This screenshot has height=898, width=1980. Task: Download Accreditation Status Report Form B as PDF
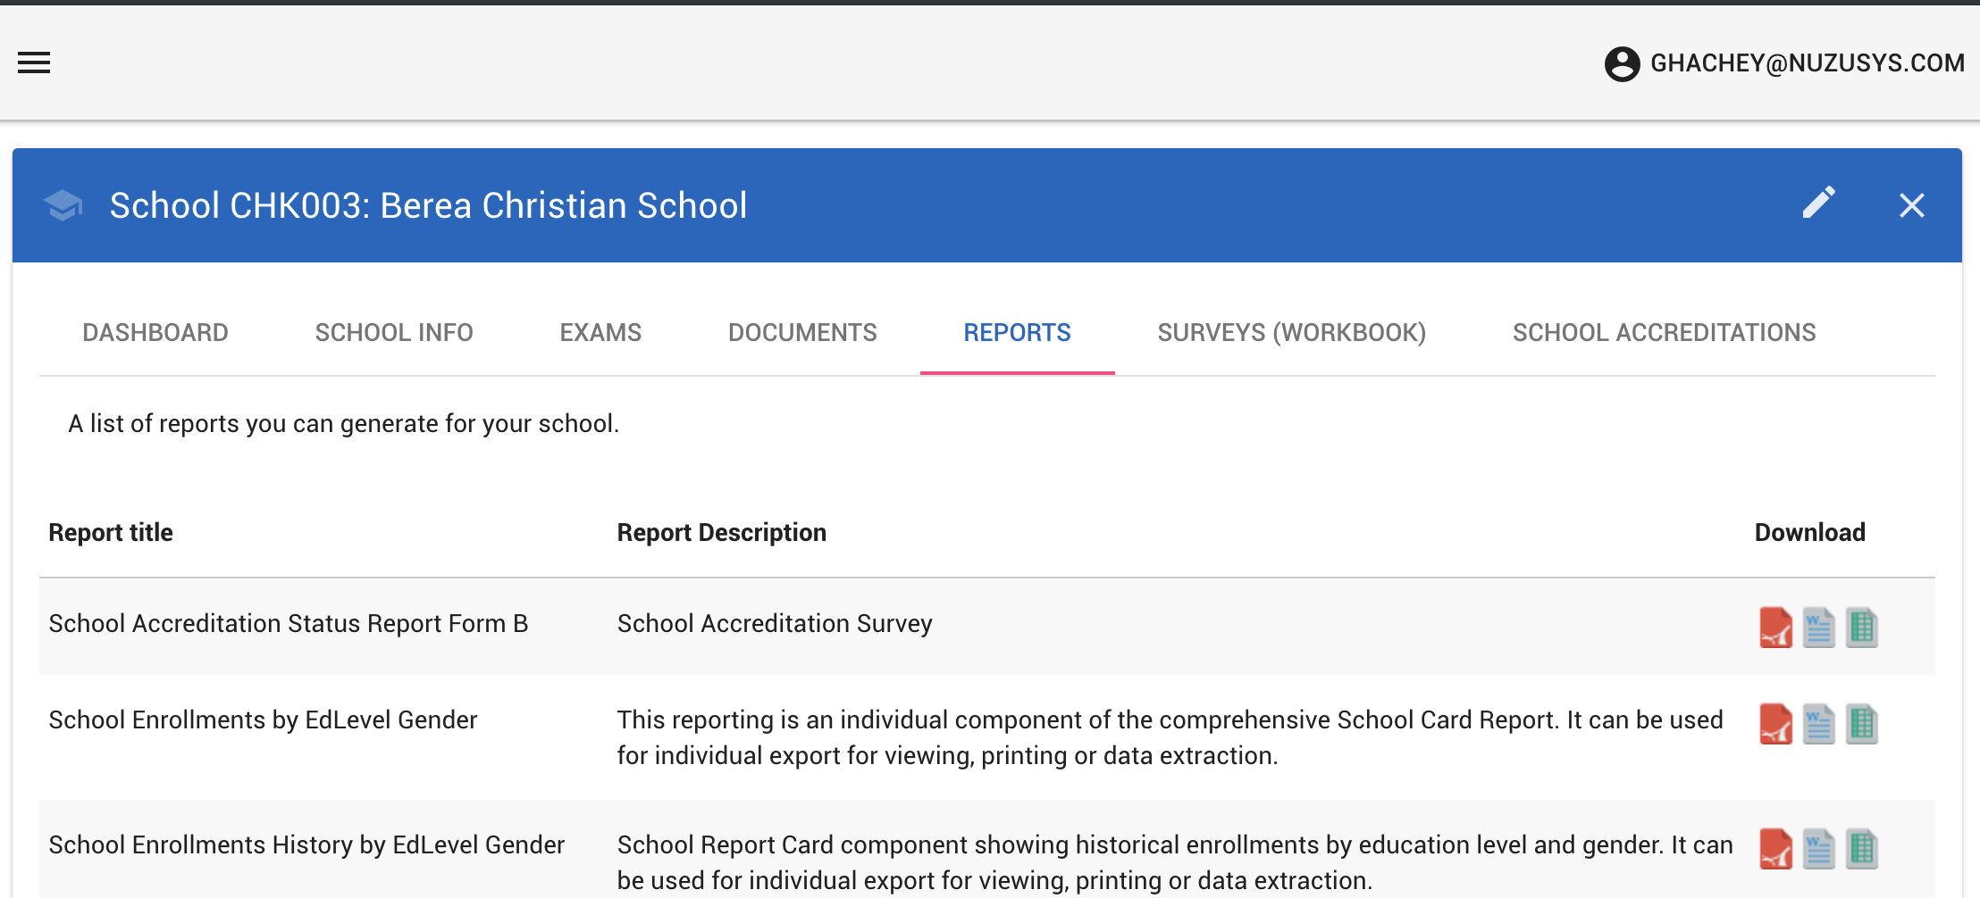tap(1775, 628)
